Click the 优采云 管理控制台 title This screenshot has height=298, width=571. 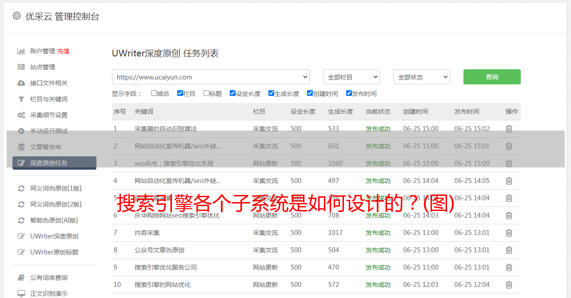[x=62, y=16]
